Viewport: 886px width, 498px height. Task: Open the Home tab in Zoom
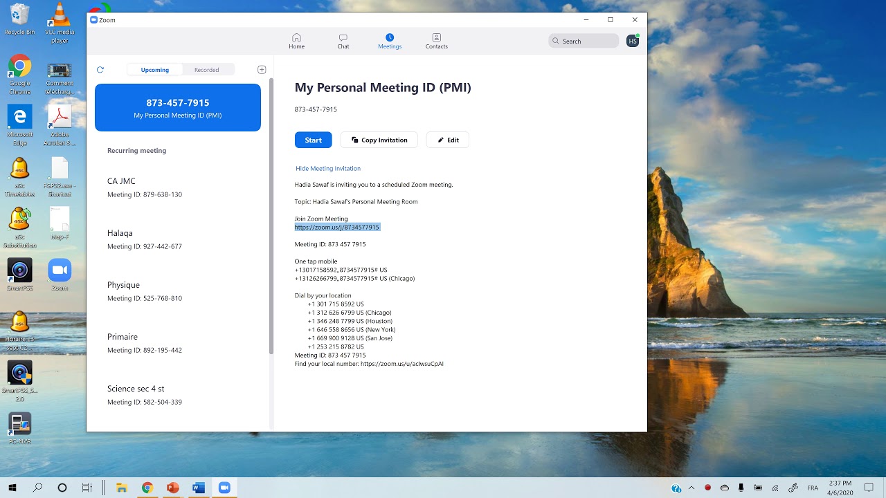(x=296, y=41)
